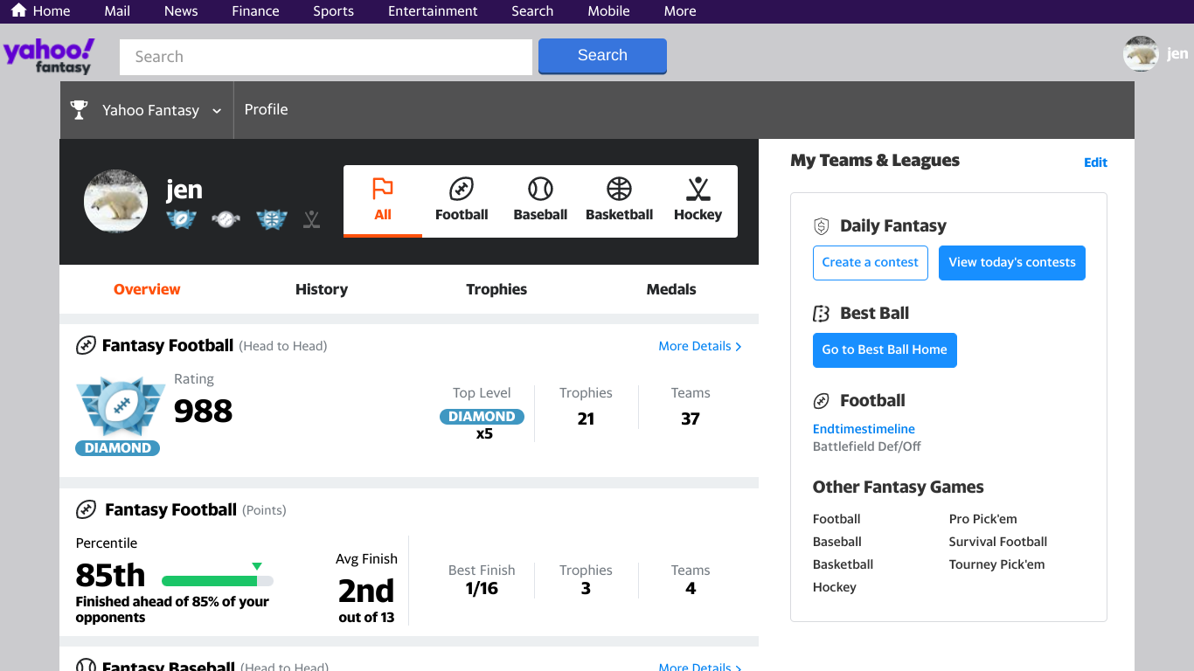Click the Best Finish value 1/16
Viewport: 1194px width, 671px height.
click(x=482, y=589)
